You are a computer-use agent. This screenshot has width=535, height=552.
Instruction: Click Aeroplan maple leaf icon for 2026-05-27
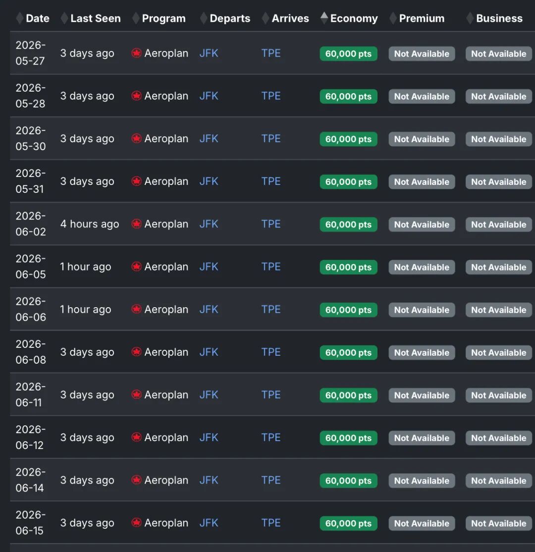[136, 53]
